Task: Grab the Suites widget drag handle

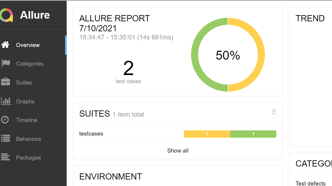Action: click(274, 112)
